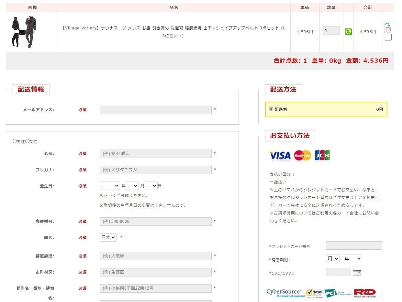Click the green quantity update icon
Viewport: 402px width, 302px height.
pos(348,32)
